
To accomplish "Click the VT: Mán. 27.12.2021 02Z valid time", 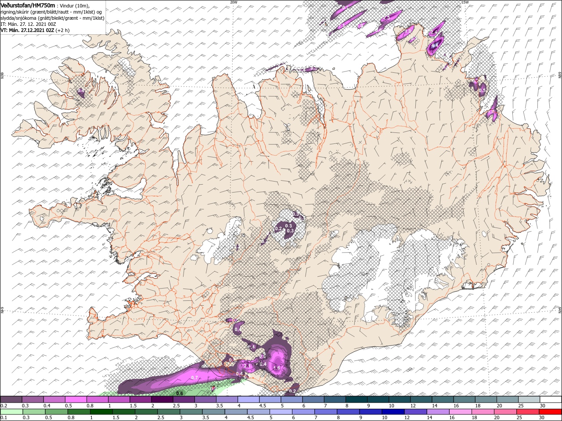I will click(28, 30).
